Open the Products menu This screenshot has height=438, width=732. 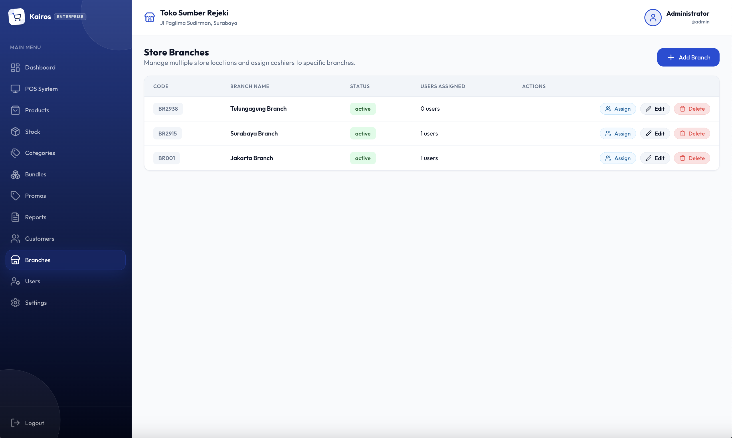click(x=66, y=110)
